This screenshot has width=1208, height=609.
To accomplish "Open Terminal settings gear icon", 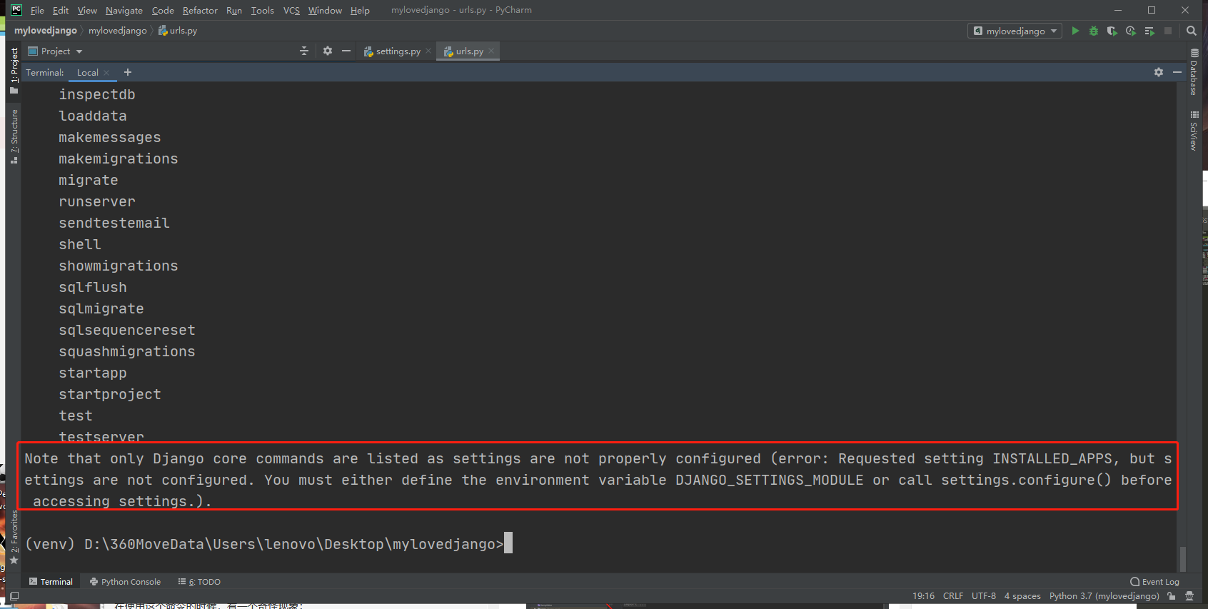I will pyautogui.click(x=1159, y=72).
